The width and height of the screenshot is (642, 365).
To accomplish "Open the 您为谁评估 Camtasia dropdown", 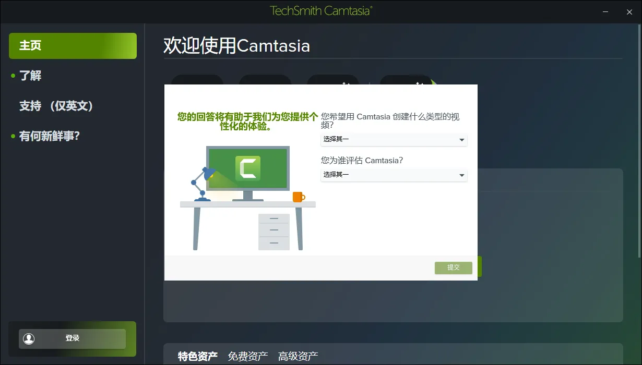I will pos(394,175).
